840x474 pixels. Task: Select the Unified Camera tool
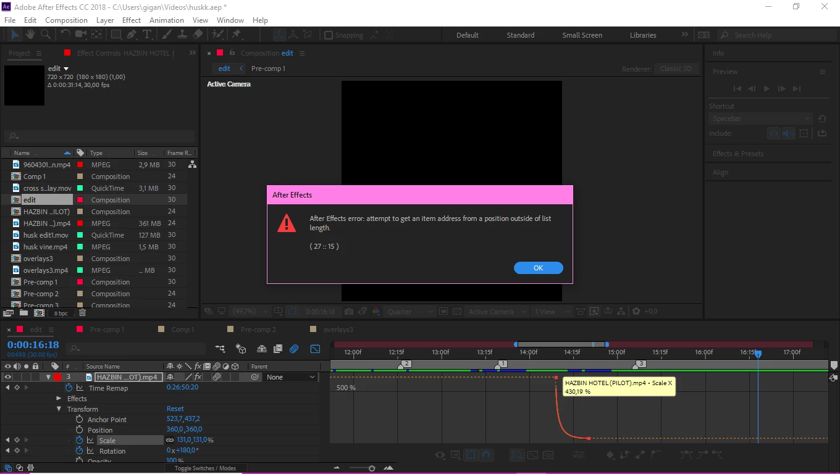point(81,35)
